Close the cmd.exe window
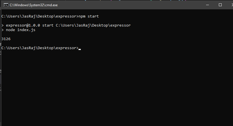 click(232, 5)
